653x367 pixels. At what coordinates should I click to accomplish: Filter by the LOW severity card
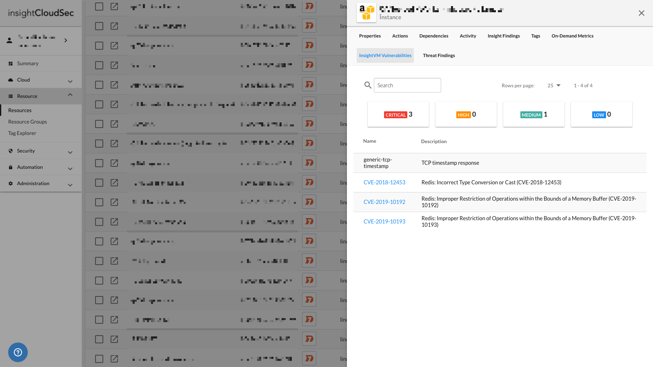tap(602, 114)
